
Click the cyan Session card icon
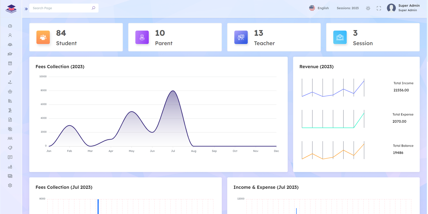pos(340,37)
